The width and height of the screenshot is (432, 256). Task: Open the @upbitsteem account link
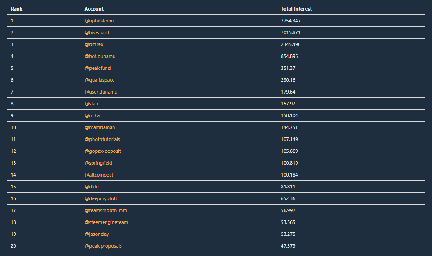pos(99,21)
